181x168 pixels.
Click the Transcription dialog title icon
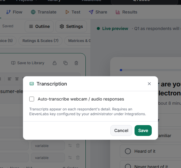tap(32, 84)
